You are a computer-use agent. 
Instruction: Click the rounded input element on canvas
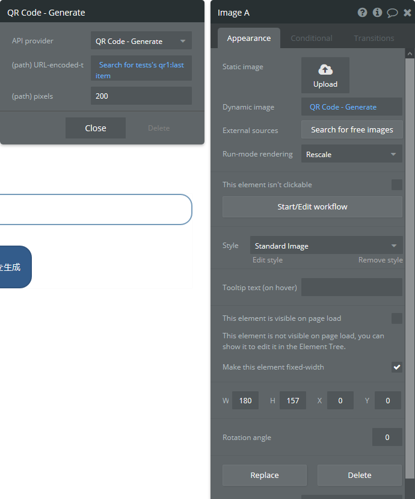tap(96, 209)
